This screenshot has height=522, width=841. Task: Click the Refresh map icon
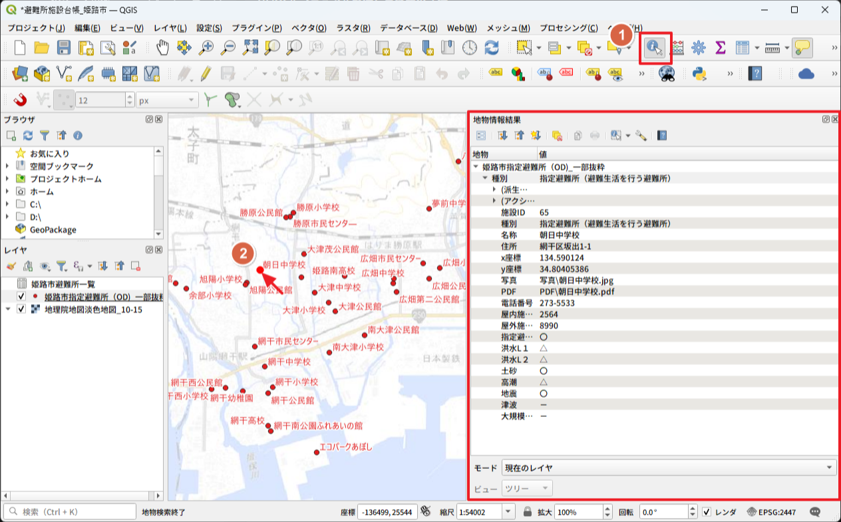click(x=491, y=48)
